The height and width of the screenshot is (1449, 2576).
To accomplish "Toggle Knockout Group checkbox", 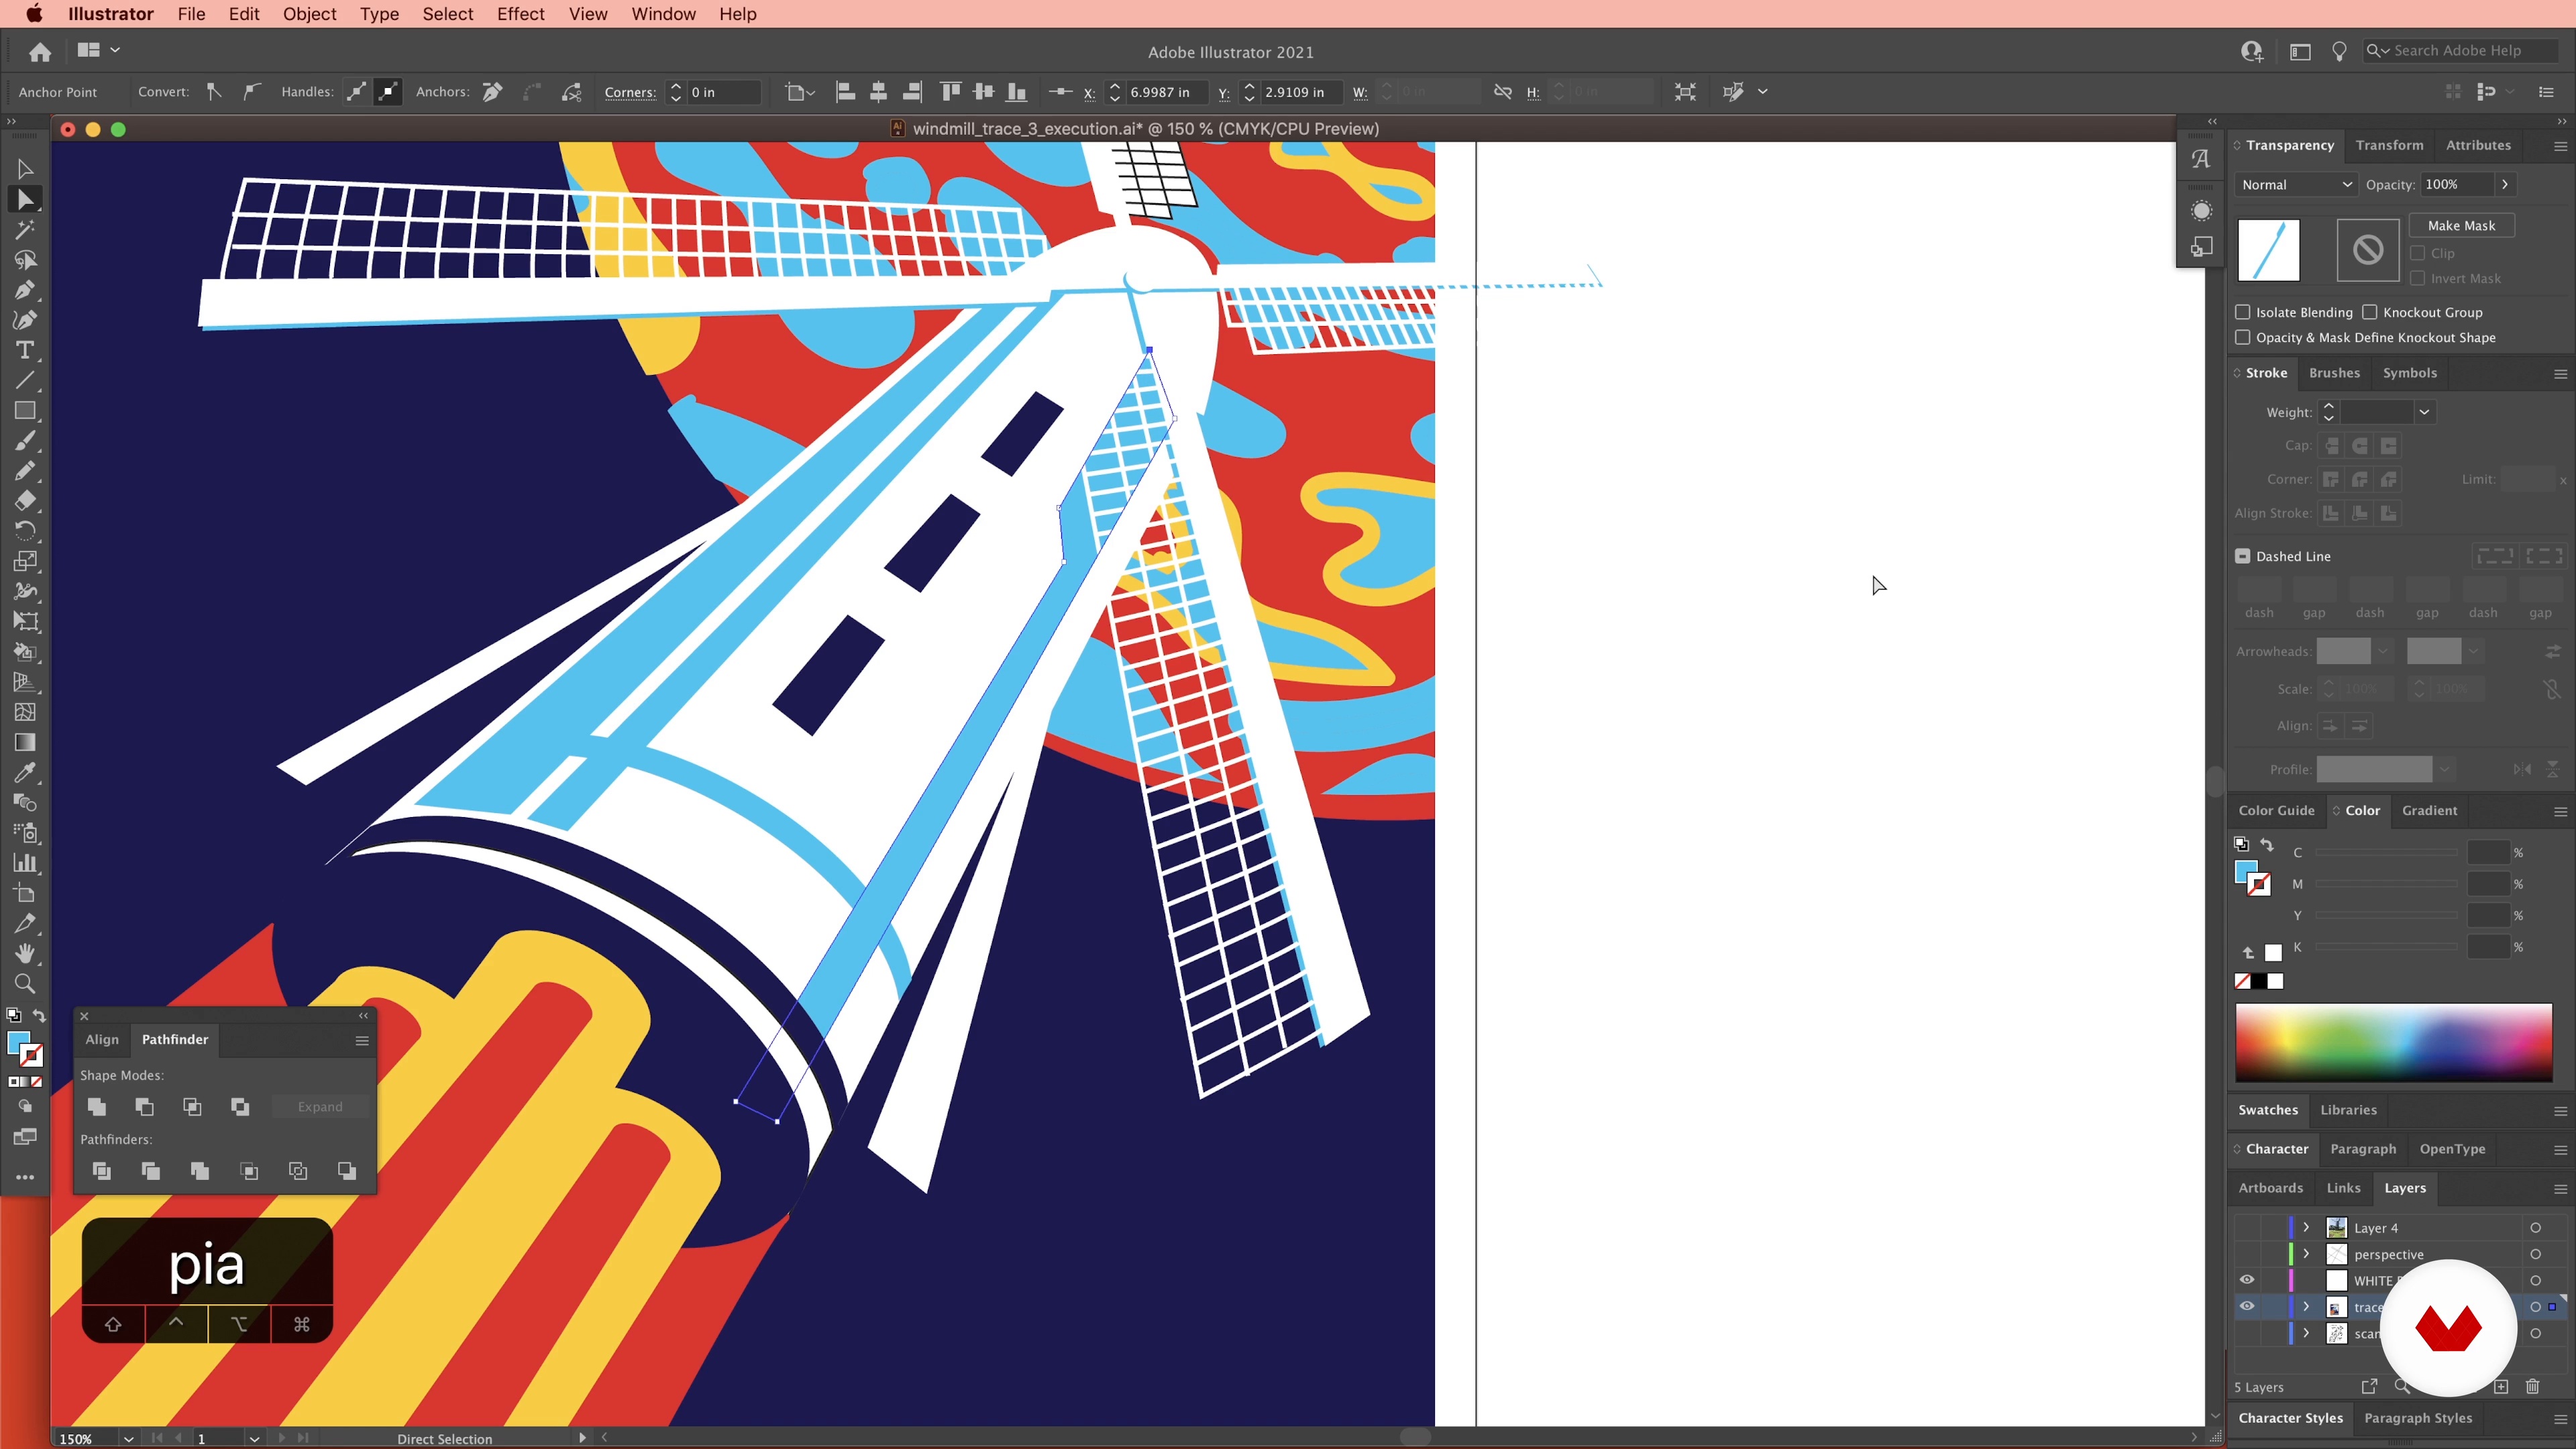I will coord(2370,312).
